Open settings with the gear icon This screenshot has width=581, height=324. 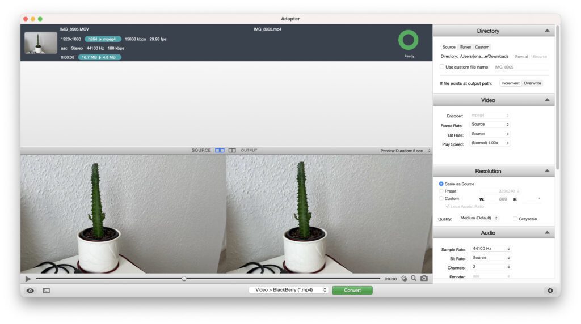tap(549, 291)
